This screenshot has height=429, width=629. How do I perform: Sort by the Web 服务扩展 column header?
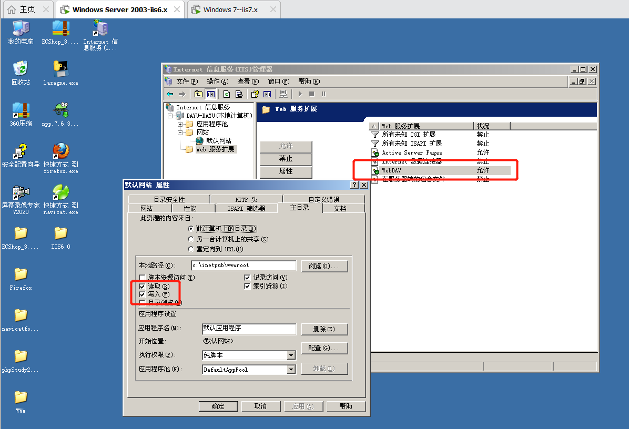426,126
